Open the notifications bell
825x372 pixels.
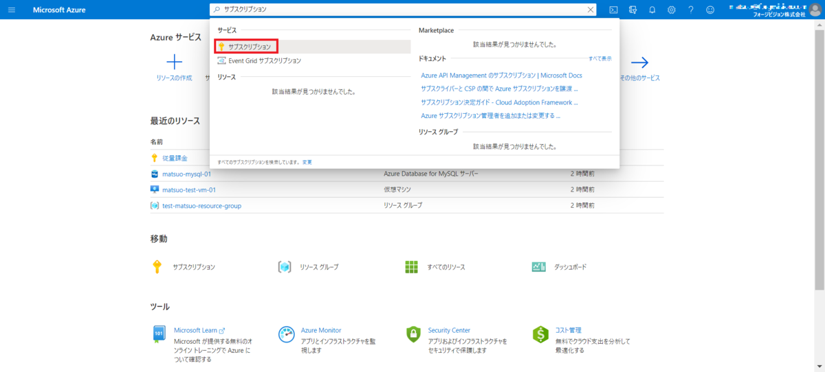click(x=652, y=10)
